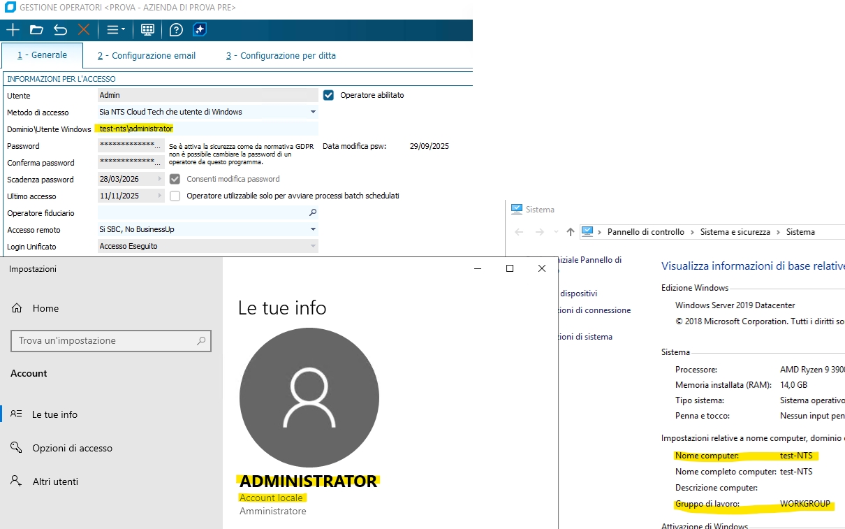
Task: Click the Gruppo di lavoro value WORKGROUP
Action: (805, 504)
